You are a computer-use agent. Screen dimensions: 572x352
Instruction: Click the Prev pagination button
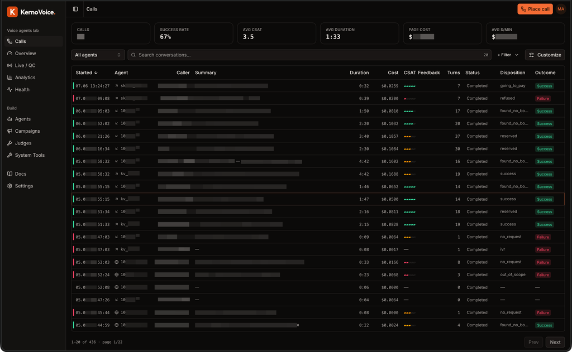[533, 342]
